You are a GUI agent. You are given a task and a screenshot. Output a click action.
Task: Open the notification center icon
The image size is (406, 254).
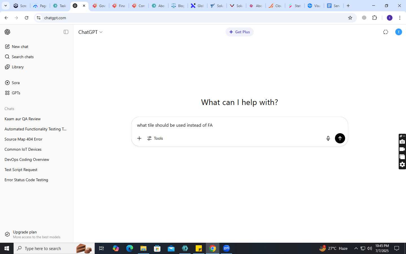397,248
